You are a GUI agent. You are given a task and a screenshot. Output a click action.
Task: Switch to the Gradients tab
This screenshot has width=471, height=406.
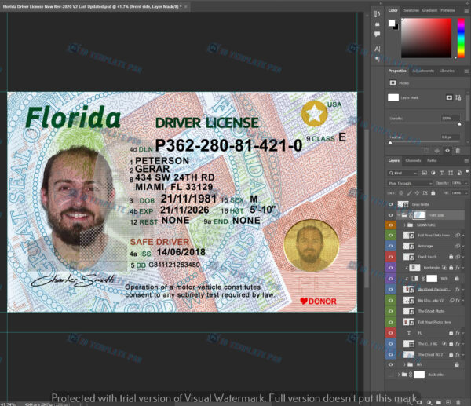click(429, 10)
